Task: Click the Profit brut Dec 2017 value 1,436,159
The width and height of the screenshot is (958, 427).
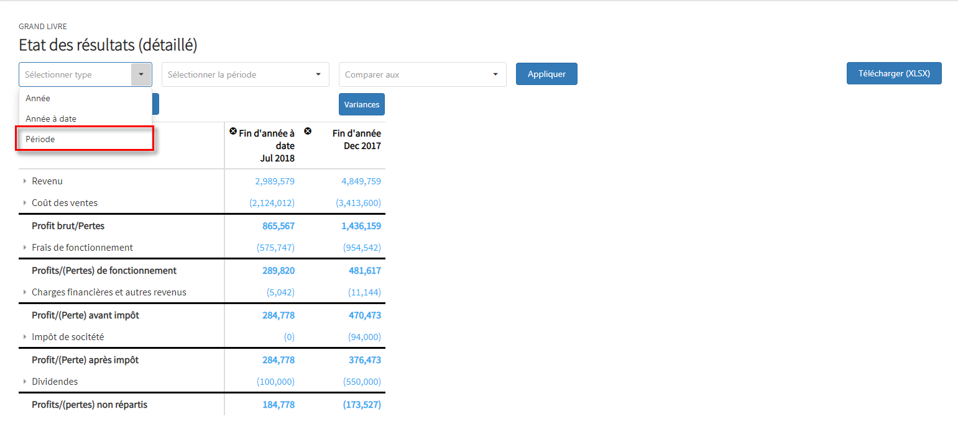Action: (x=361, y=226)
